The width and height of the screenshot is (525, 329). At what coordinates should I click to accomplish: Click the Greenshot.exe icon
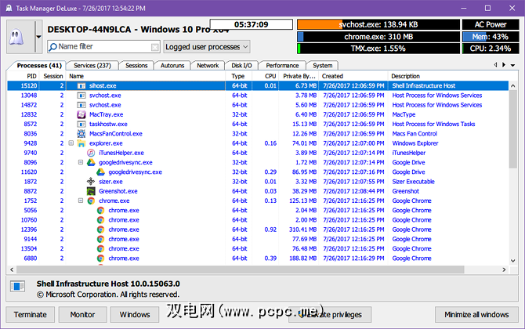[91, 191]
